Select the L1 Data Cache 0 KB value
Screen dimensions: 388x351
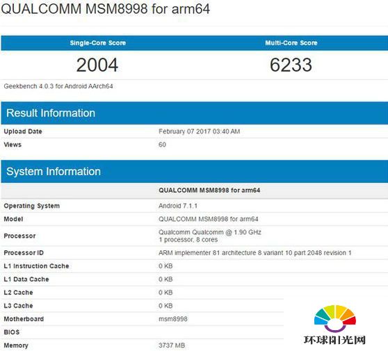tap(165, 279)
